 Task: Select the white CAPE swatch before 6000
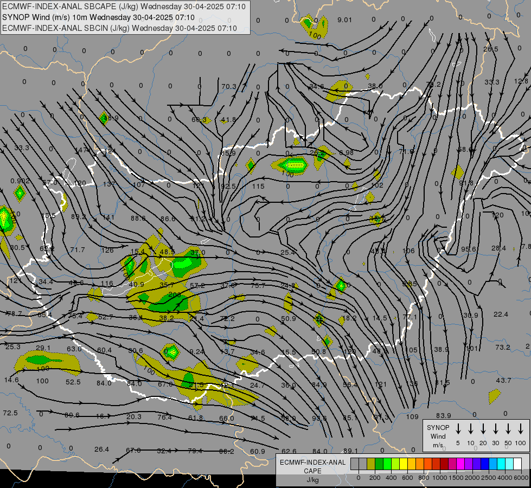517,464
